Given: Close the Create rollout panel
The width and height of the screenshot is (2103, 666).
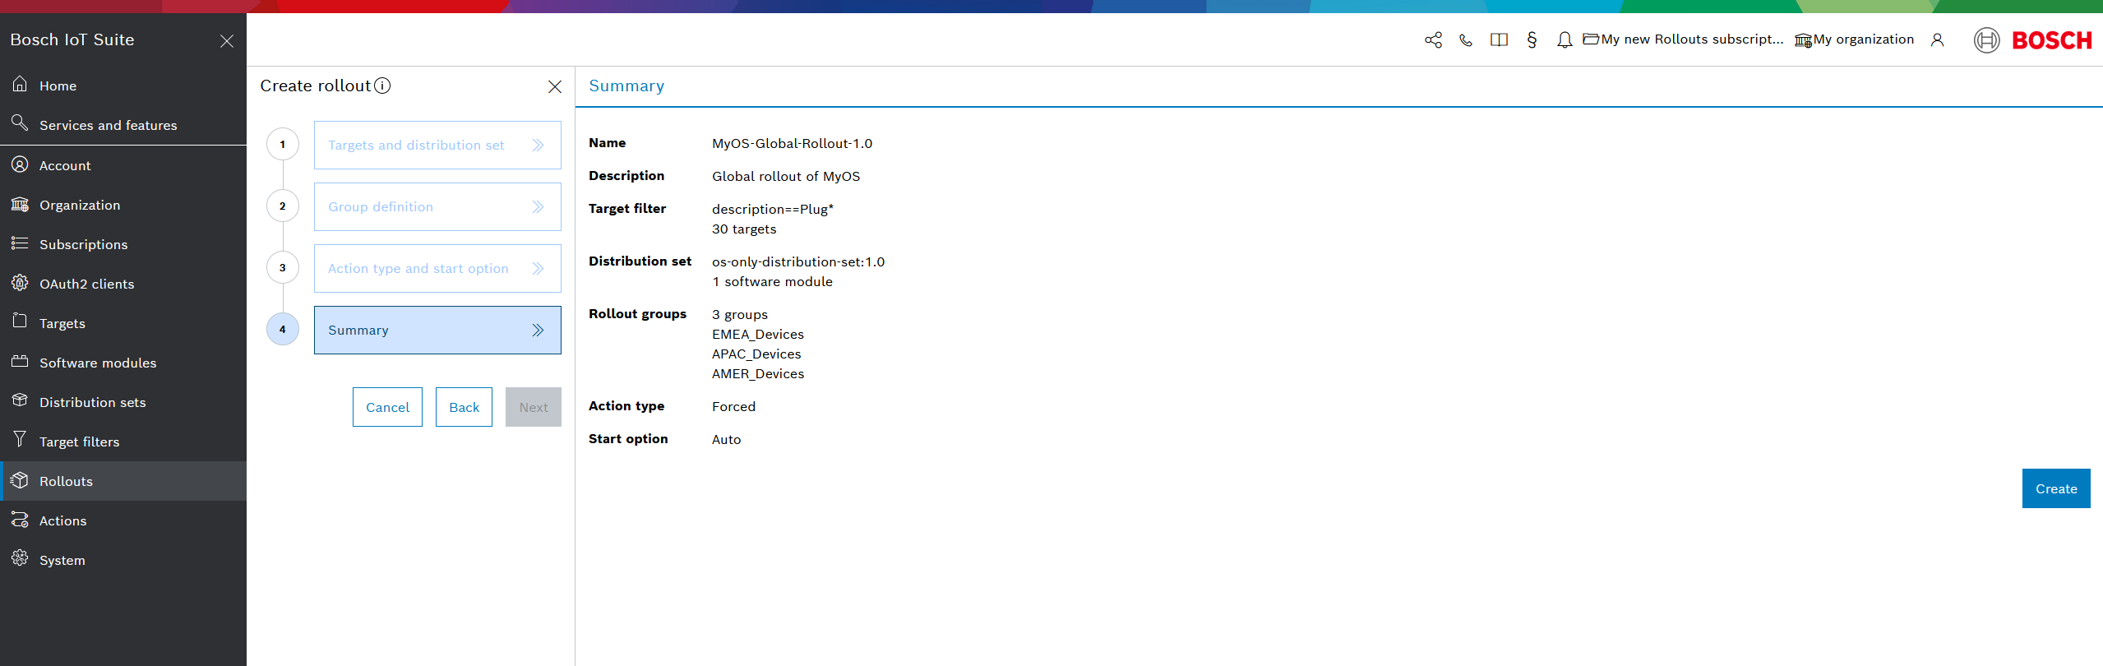Looking at the screenshot, I should (x=555, y=86).
